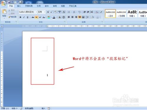Open Developer (开发工具) tab
The height and width of the screenshot is (110, 147).
pos(73,6)
